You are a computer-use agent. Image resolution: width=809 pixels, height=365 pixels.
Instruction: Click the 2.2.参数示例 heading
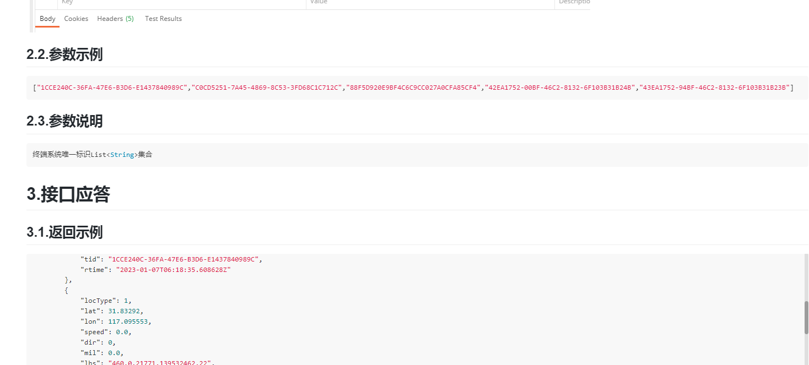pos(64,55)
